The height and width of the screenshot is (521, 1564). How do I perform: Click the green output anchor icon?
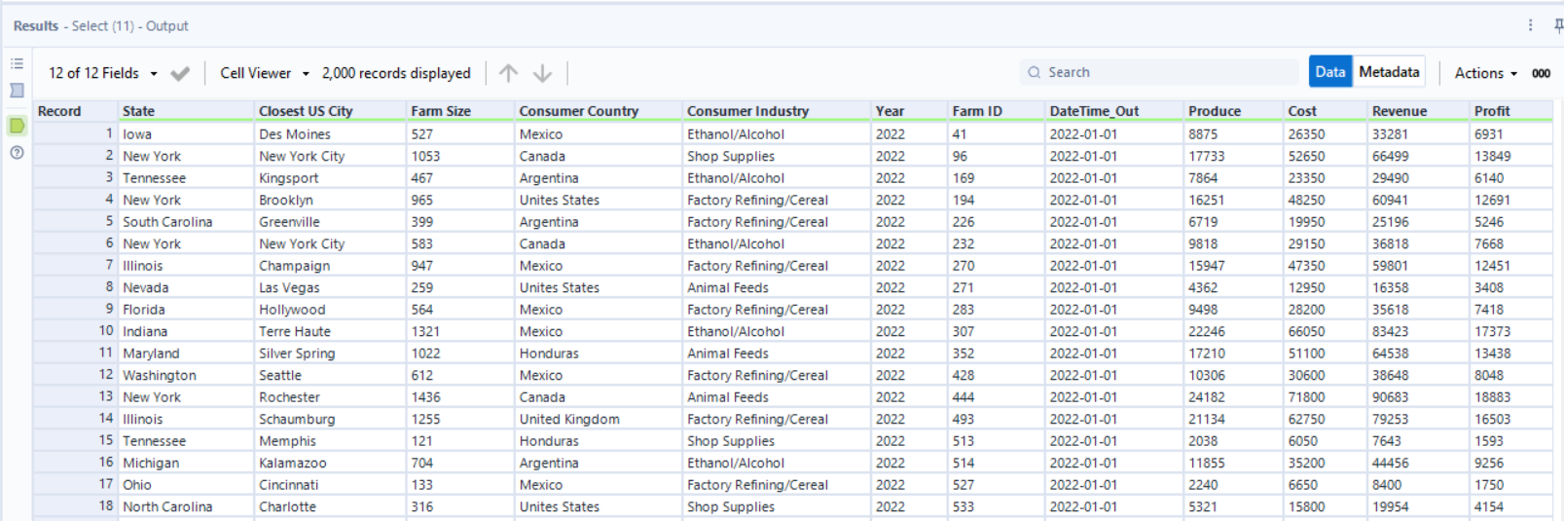coord(17,126)
